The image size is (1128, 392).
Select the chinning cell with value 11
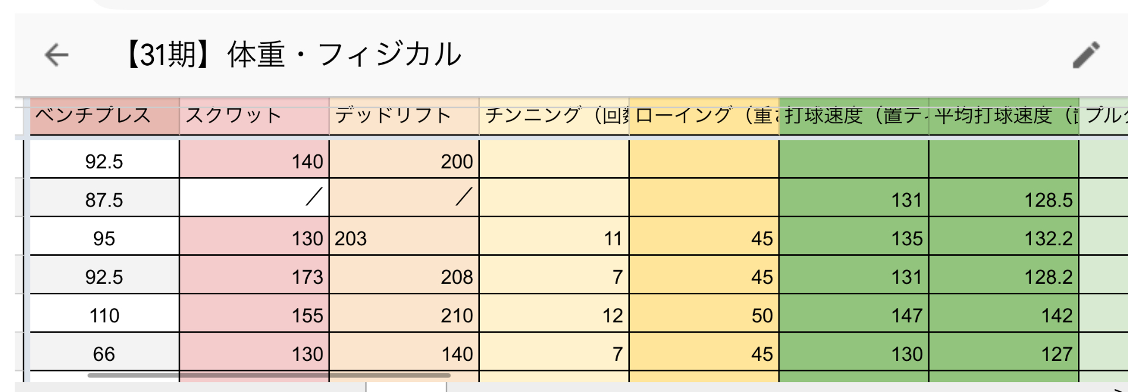click(554, 238)
